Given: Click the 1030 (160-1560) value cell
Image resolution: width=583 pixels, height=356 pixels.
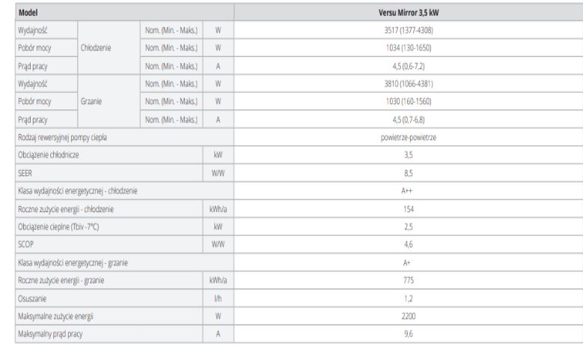Looking at the screenshot, I should pyautogui.click(x=408, y=100).
